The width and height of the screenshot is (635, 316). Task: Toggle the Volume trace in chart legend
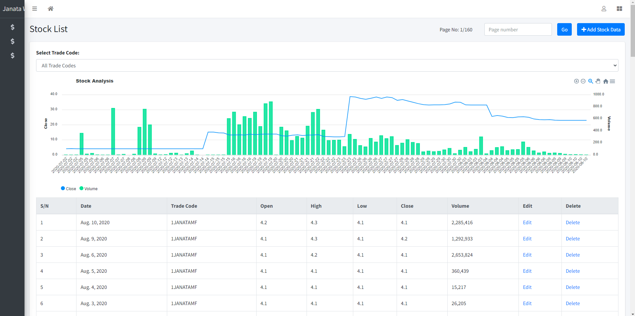[x=88, y=189]
